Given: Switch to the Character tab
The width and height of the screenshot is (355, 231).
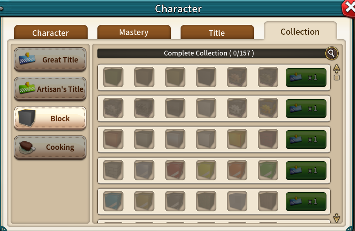Looking at the screenshot, I should click(51, 32).
